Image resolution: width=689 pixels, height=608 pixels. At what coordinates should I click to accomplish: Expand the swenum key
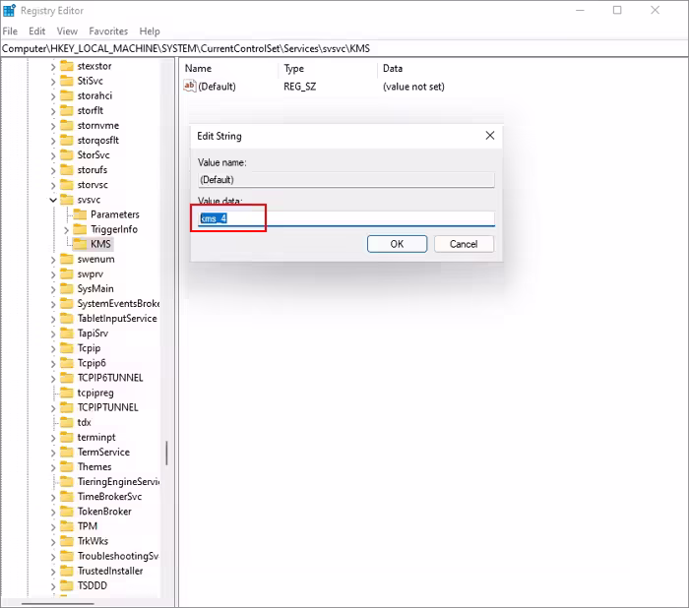click(53, 260)
